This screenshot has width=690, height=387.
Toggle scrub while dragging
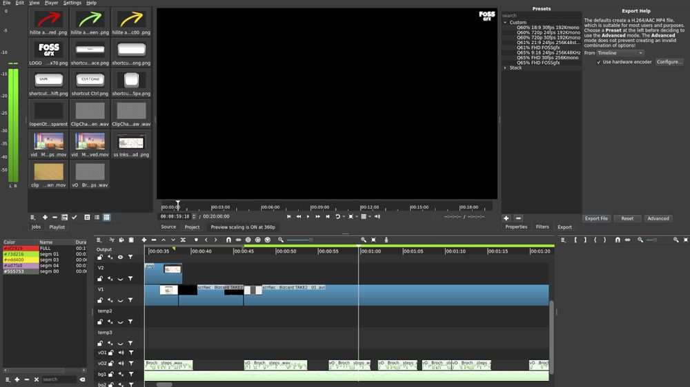(x=238, y=240)
